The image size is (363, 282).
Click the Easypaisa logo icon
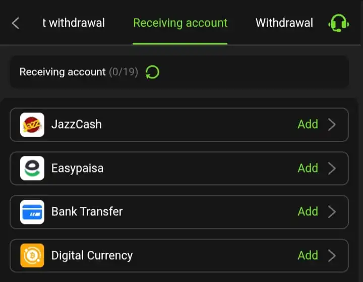32,168
